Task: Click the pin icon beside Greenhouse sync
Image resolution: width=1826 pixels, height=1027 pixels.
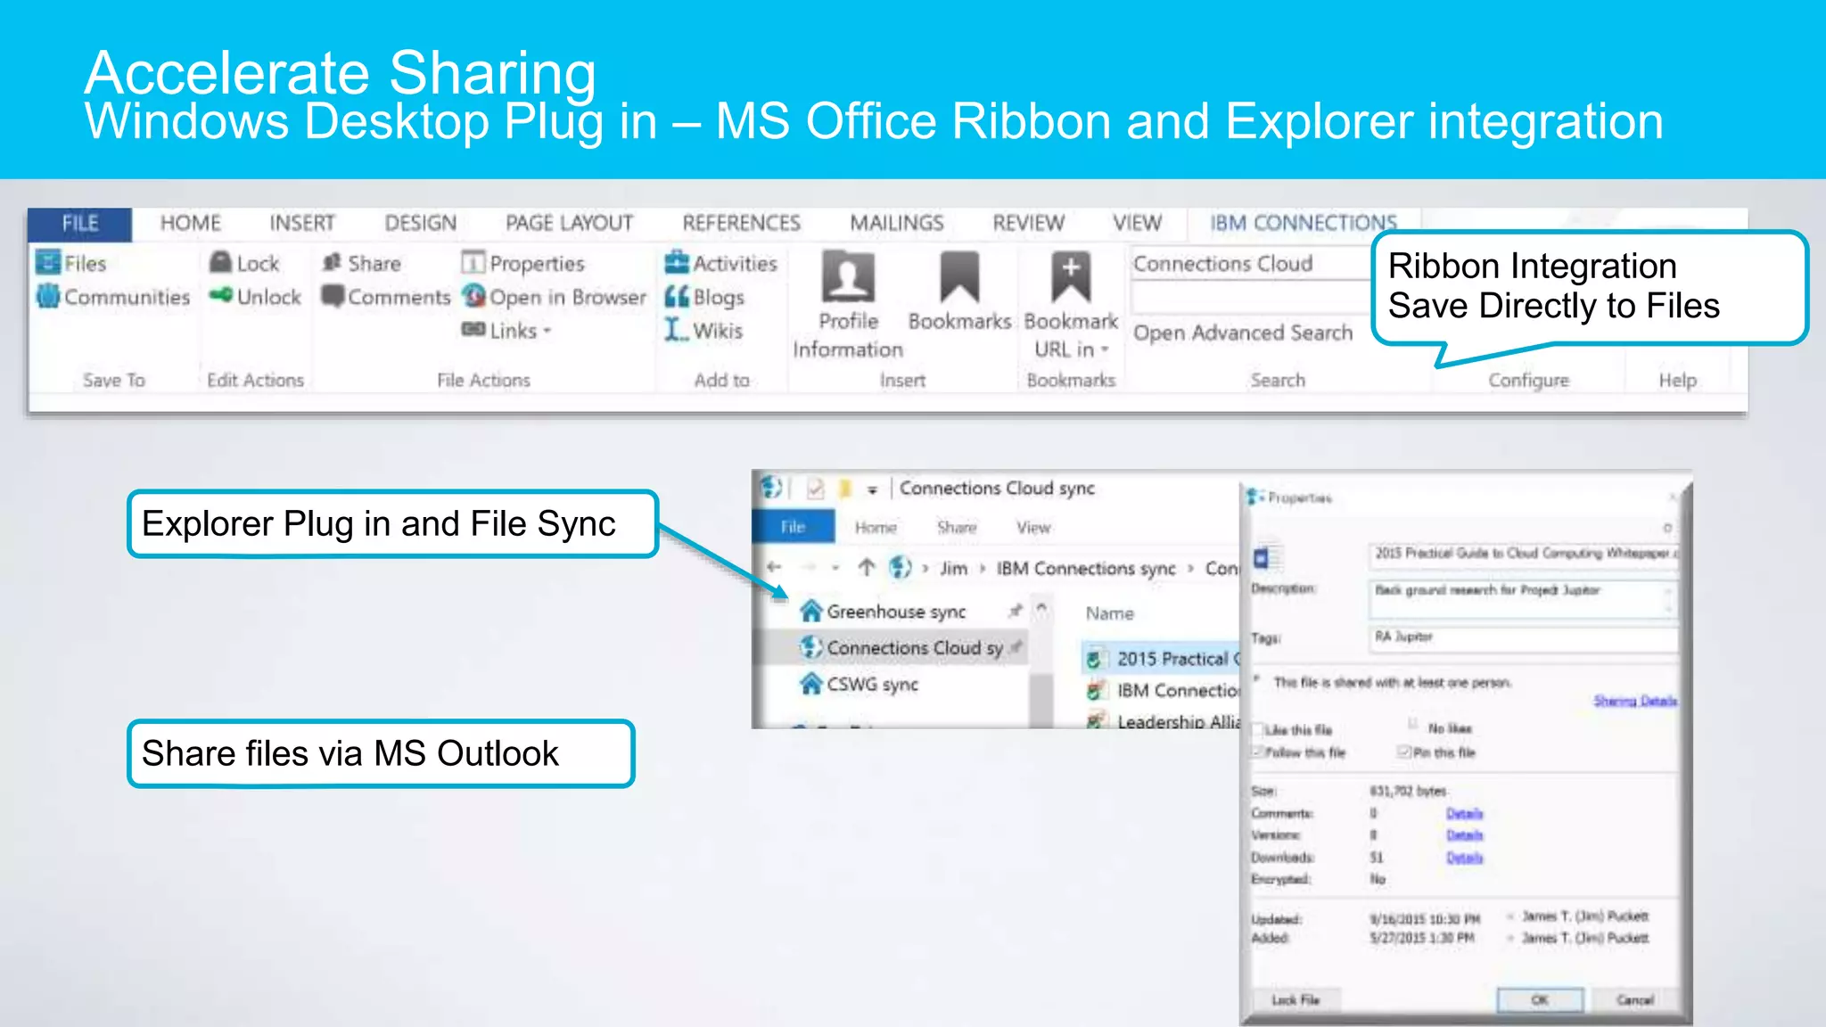Action: click(1015, 611)
